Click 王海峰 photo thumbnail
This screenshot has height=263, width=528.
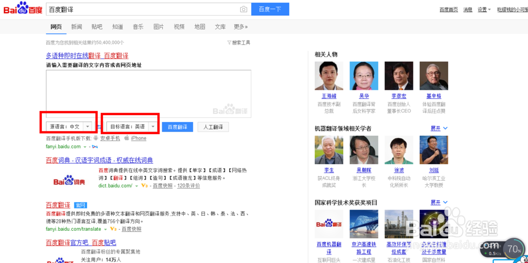329,76
